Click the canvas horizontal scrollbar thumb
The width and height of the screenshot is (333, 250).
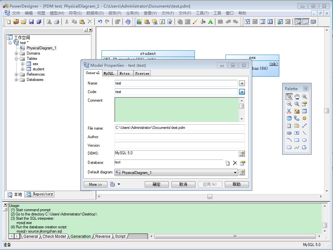[210, 197]
